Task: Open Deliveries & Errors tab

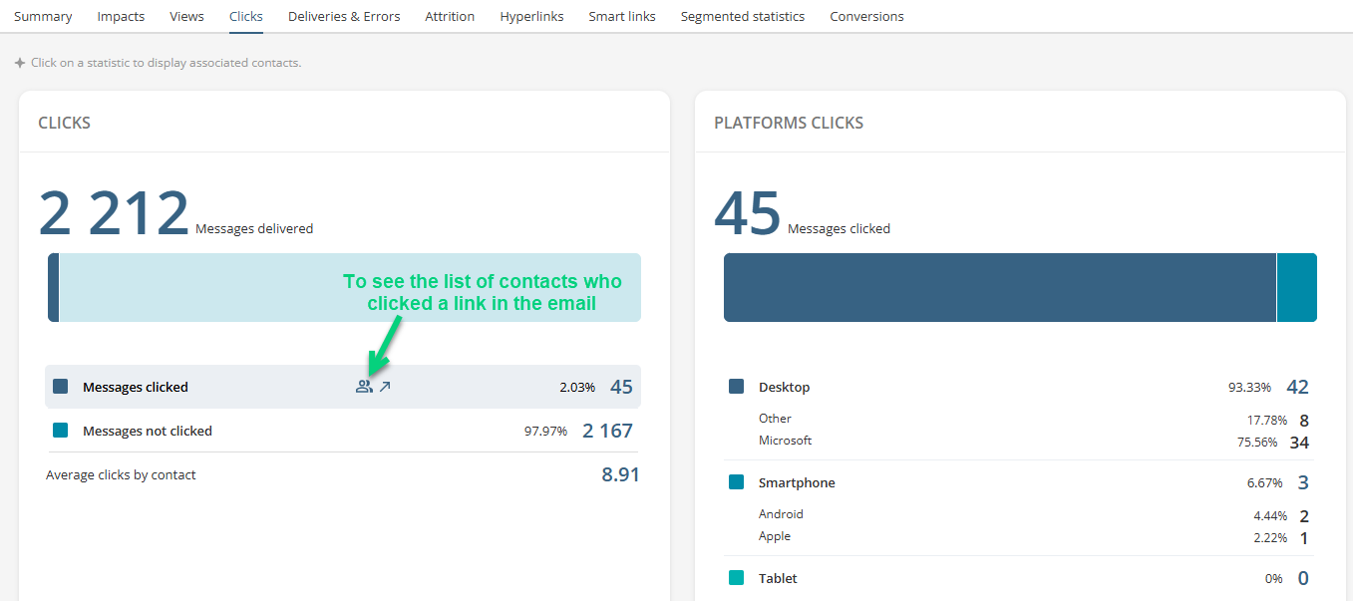Action: click(x=344, y=16)
